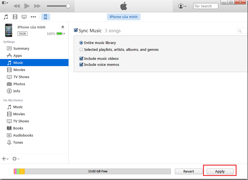Open Summary in Settings sidebar
Screen dimensions: 248x180
click(21, 48)
